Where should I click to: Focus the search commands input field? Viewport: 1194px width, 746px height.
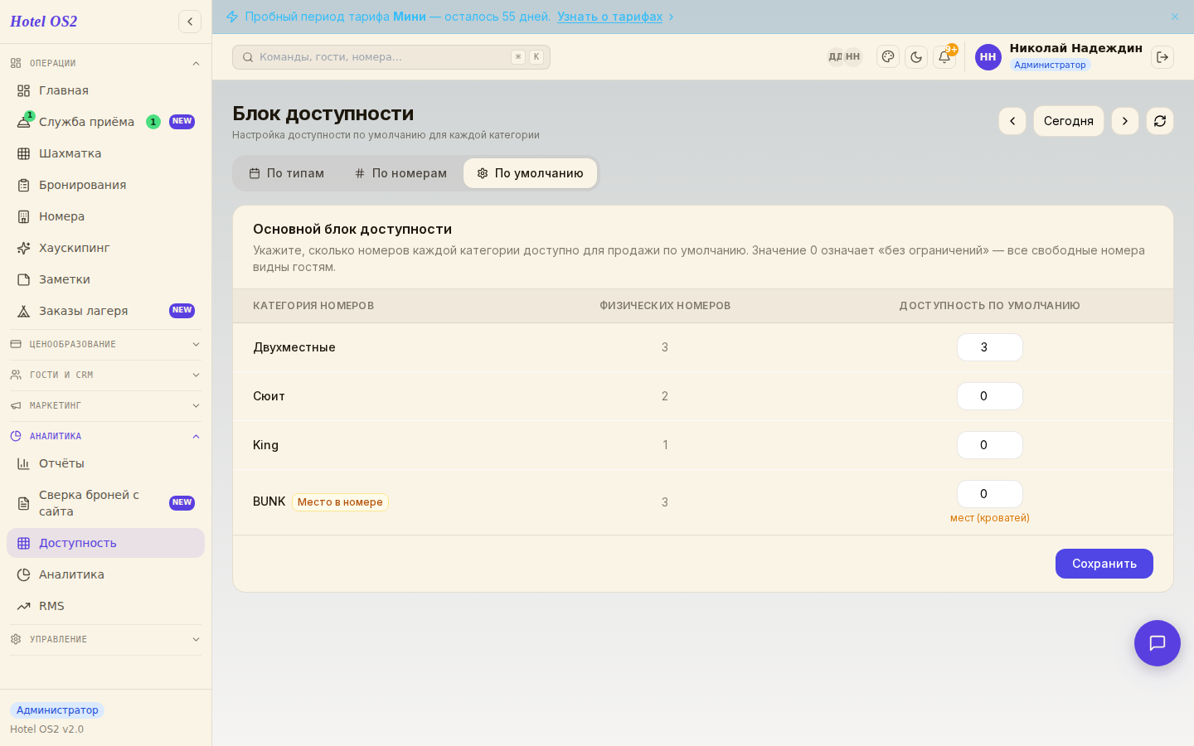pos(391,57)
